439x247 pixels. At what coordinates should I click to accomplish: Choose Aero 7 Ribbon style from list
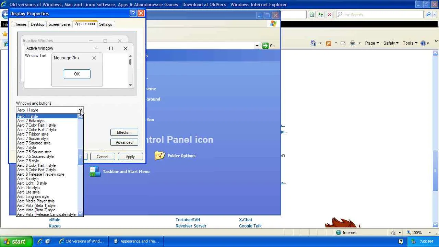click(x=47, y=134)
